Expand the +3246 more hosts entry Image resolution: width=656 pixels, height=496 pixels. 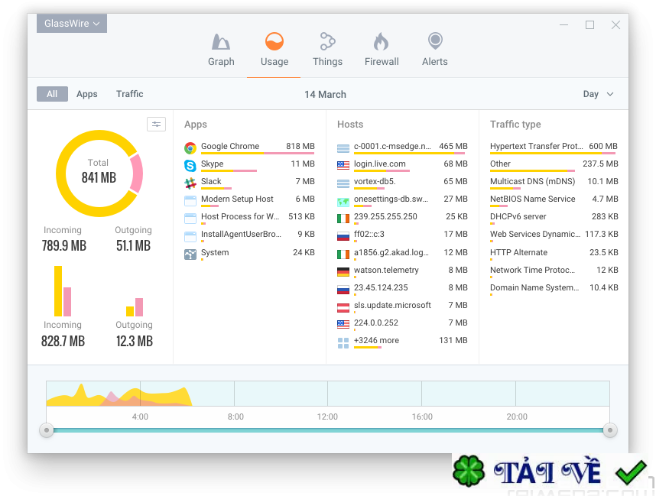(x=376, y=341)
